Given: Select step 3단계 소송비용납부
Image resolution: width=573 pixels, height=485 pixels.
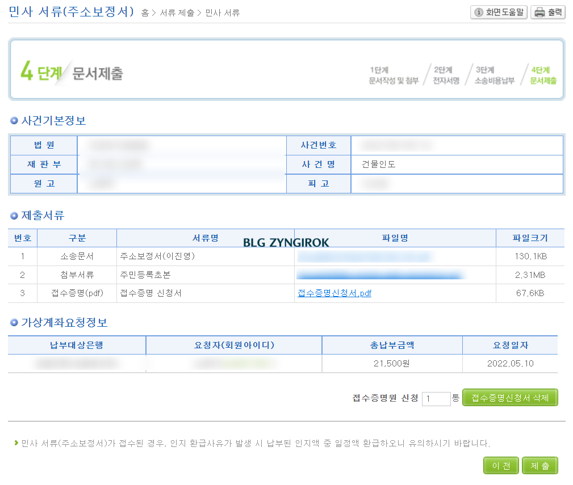Looking at the screenshot, I should [x=495, y=75].
